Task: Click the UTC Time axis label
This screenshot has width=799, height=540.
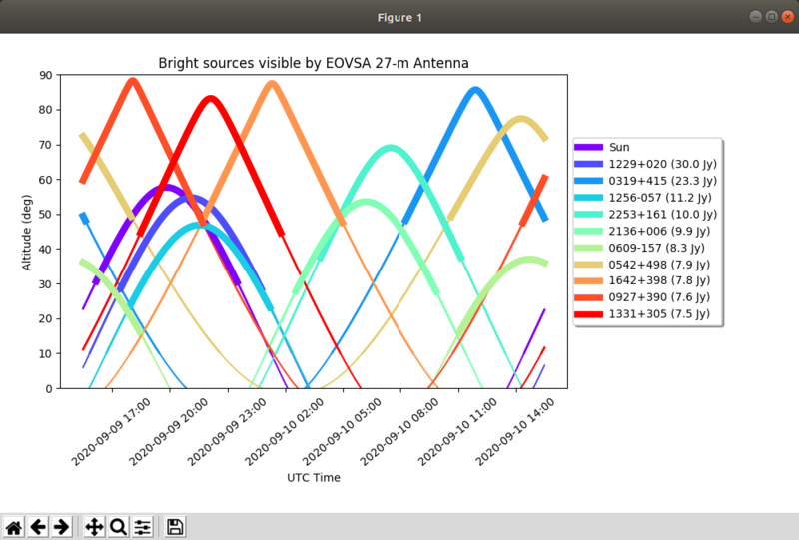Action: 314,477
